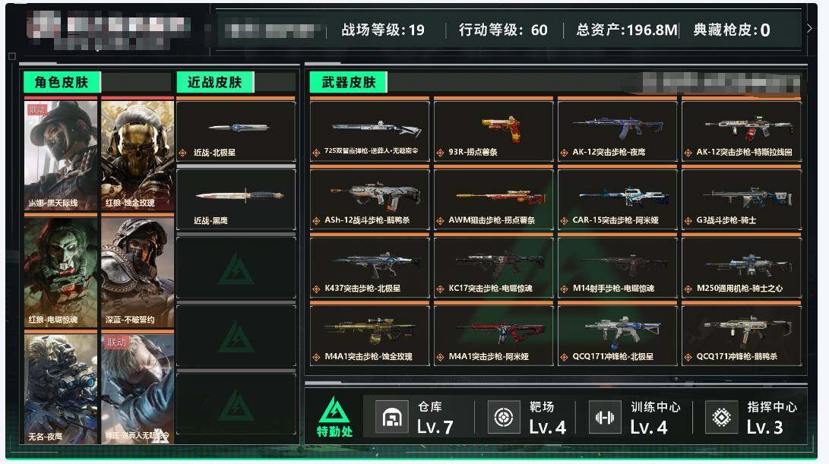Choose the K437突击步枪-北极星 weapon card
Screen dimensions: 829x464
[369, 267]
